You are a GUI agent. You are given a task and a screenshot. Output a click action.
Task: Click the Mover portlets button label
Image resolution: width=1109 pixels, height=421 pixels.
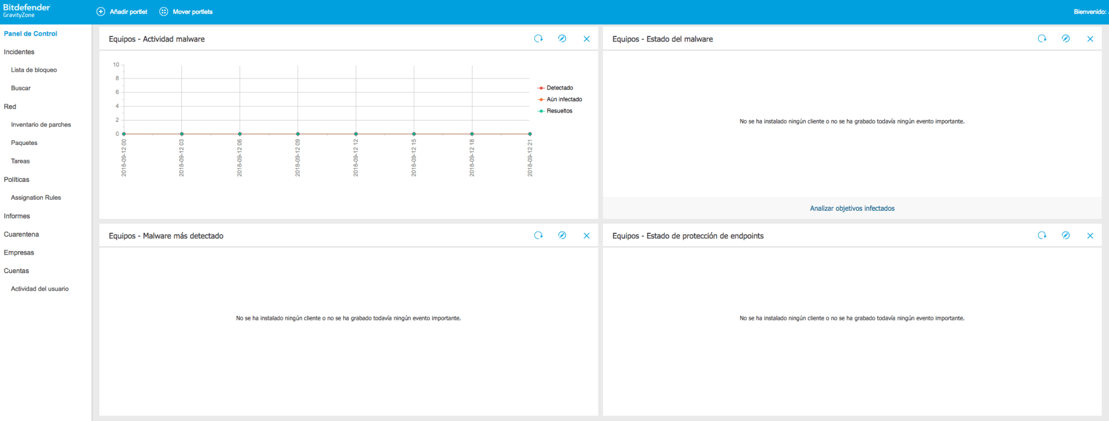tap(193, 12)
